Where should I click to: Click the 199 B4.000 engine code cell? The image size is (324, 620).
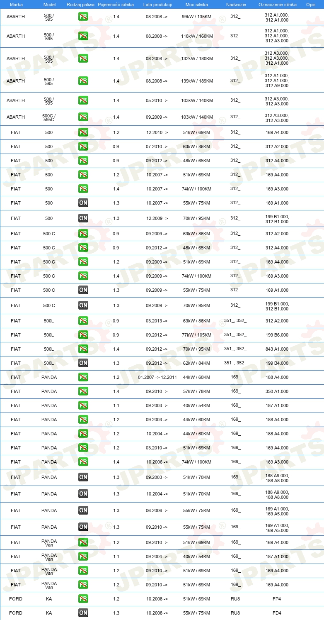(x=277, y=363)
